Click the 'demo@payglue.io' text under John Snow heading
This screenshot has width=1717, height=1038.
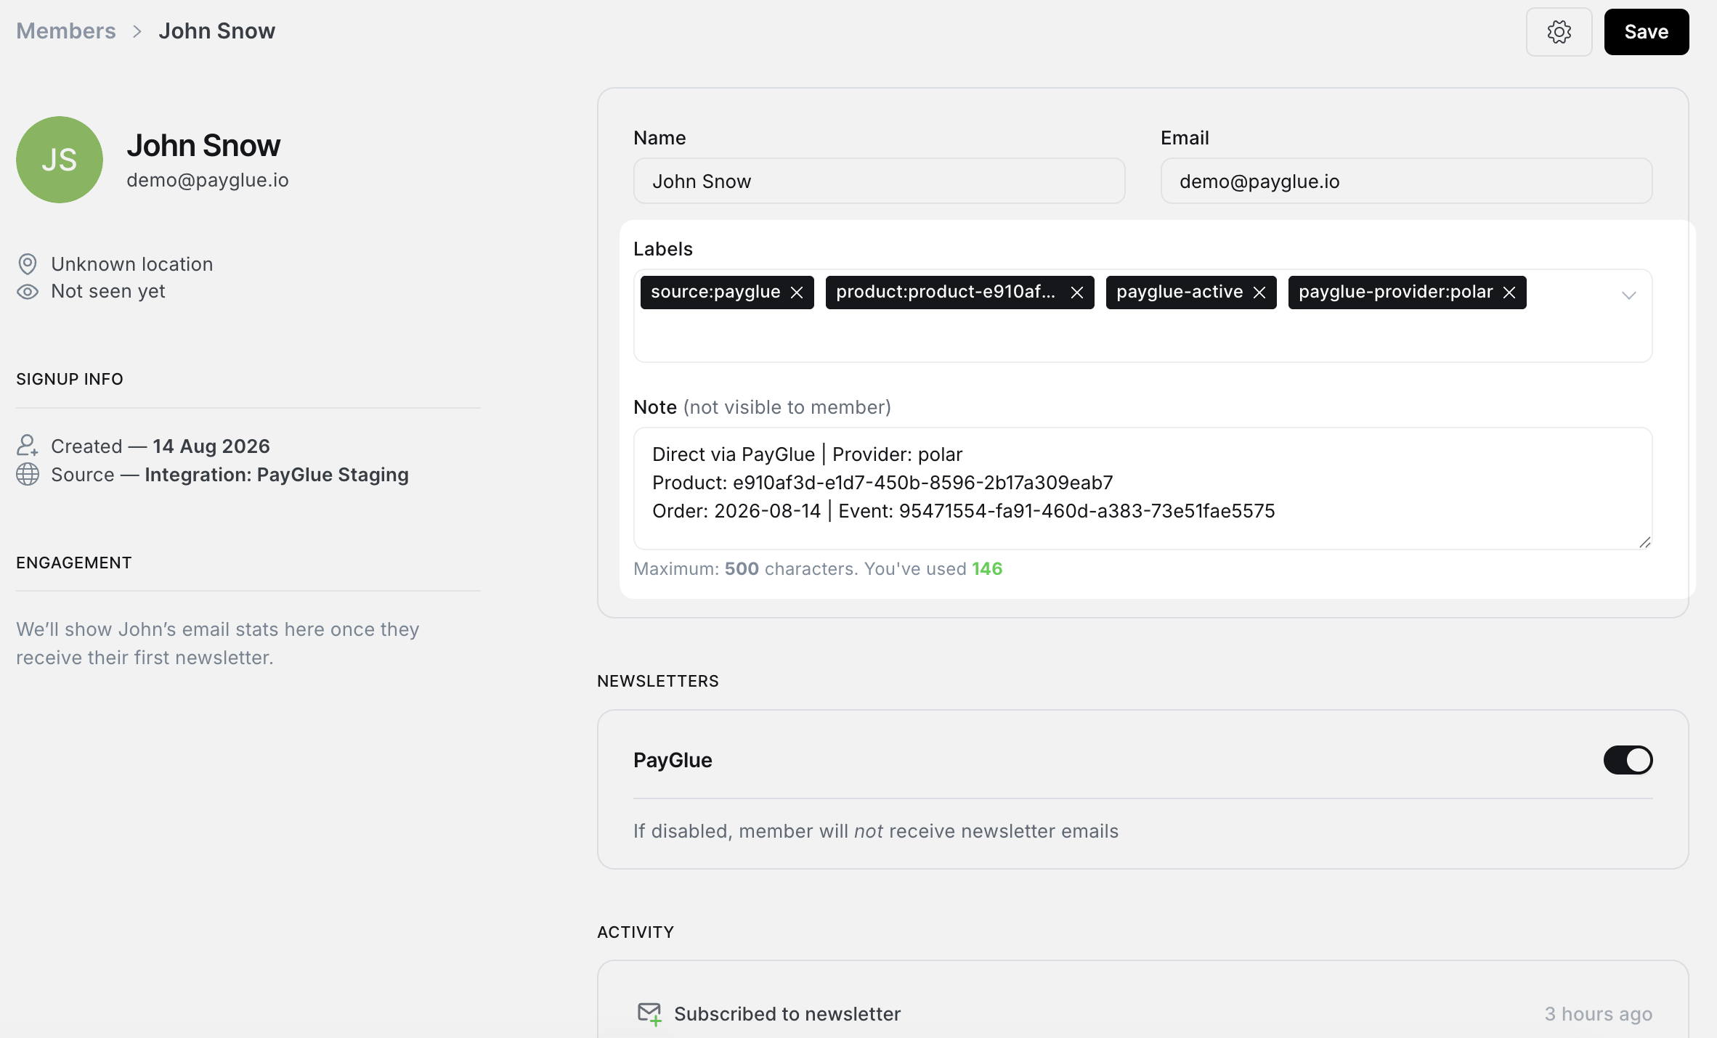pyautogui.click(x=208, y=180)
